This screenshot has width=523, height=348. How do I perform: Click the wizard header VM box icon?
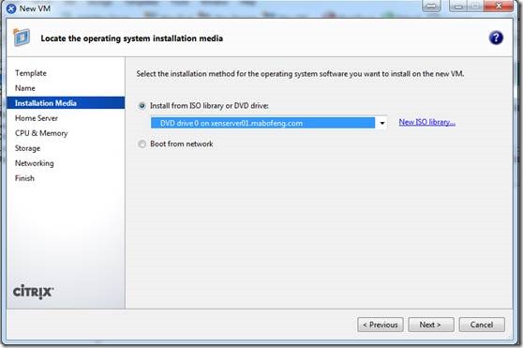22,38
